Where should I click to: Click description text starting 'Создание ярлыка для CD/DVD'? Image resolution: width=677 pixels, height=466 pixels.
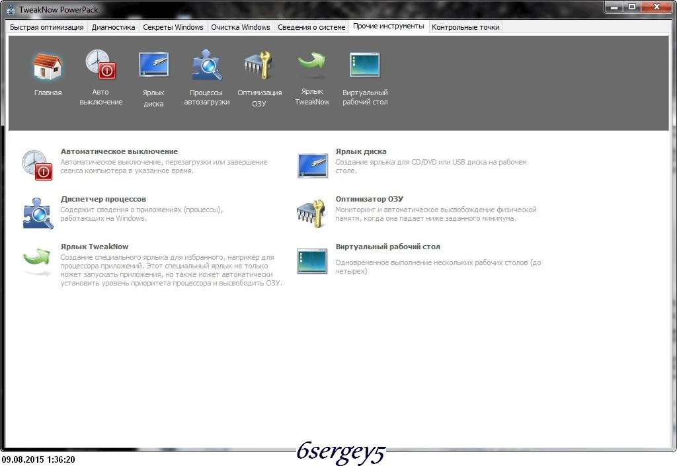431,166
